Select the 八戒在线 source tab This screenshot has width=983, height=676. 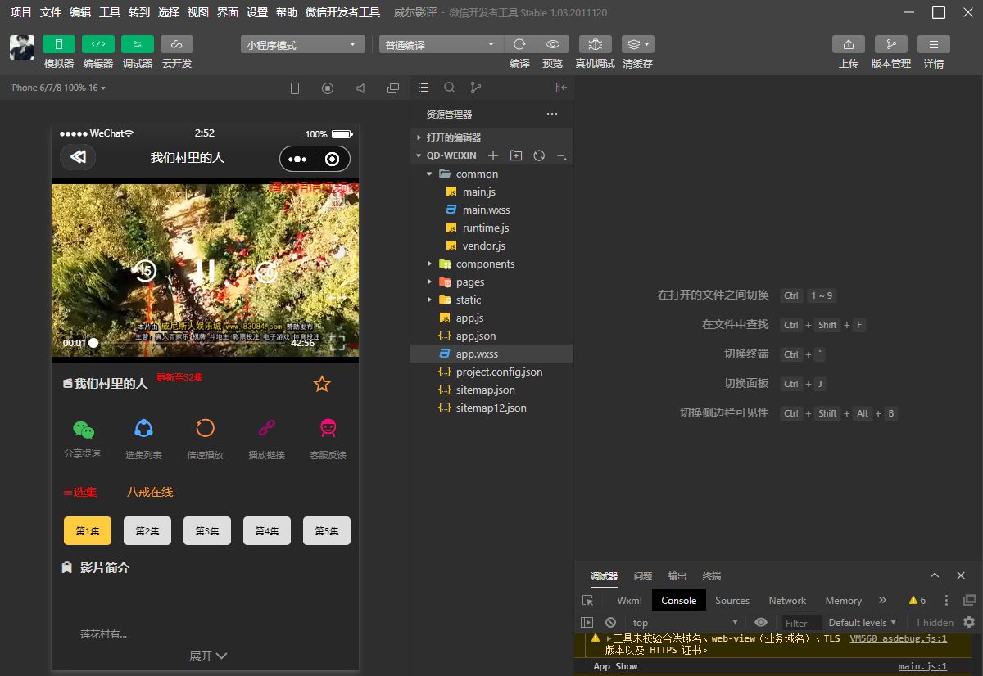tap(150, 492)
